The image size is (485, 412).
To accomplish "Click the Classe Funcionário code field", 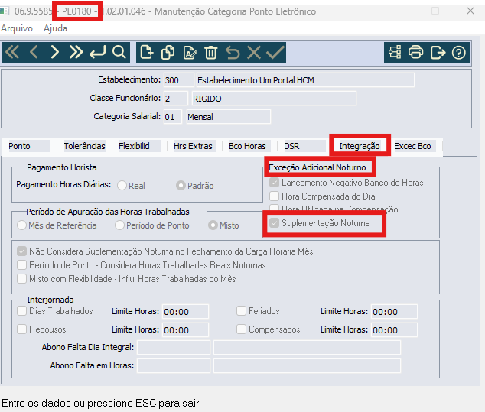I will tap(175, 99).
